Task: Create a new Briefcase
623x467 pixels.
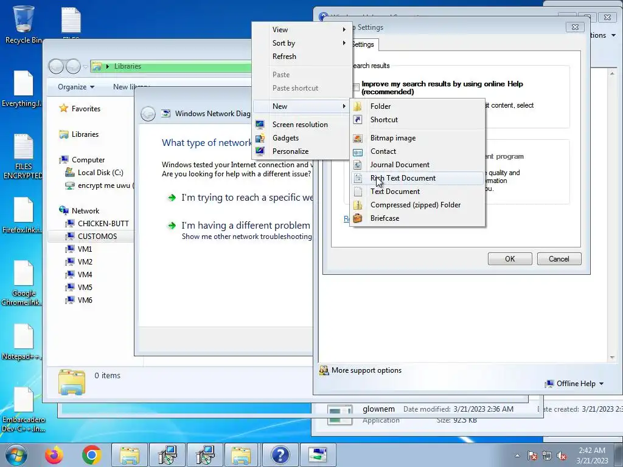Action: click(x=417, y=218)
